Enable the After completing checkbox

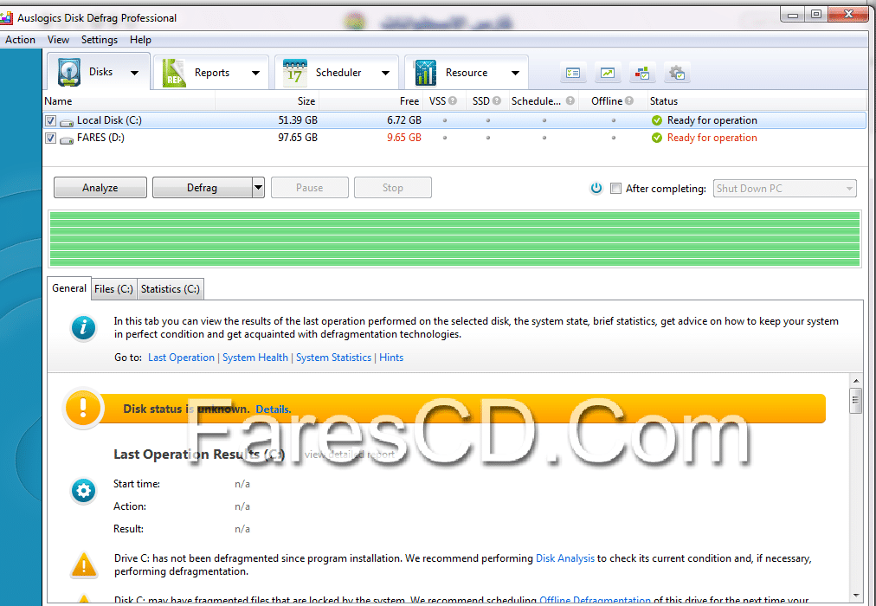tap(615, 188)
